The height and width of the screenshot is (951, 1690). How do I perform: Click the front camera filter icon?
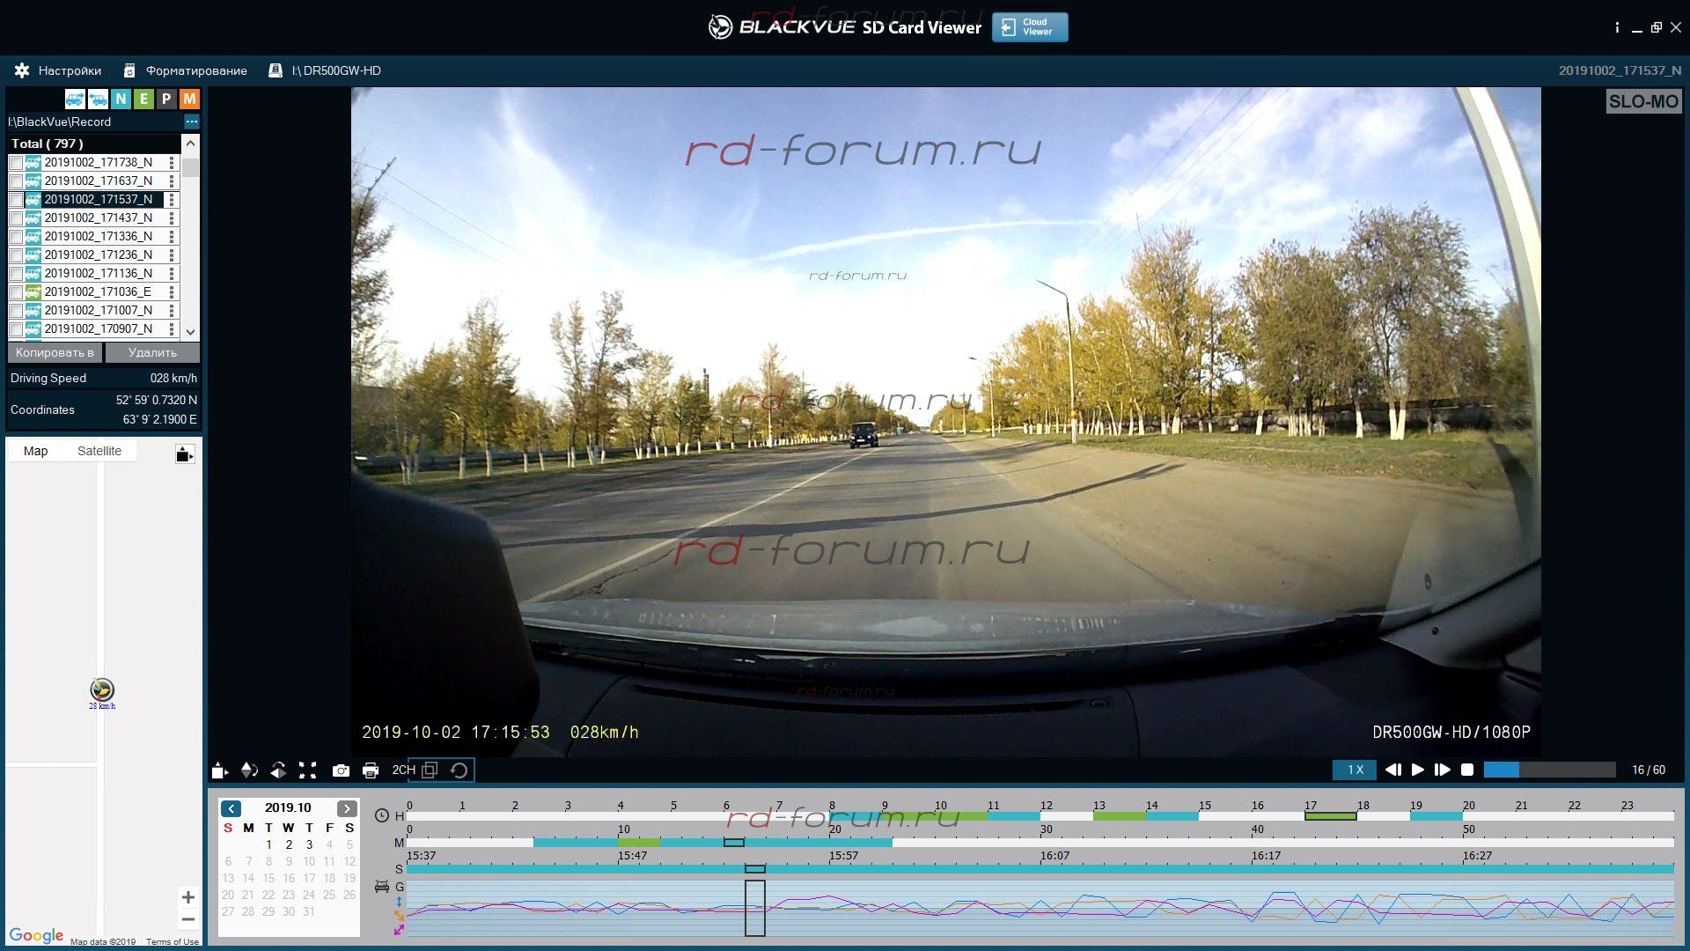[x=75, y=99]
